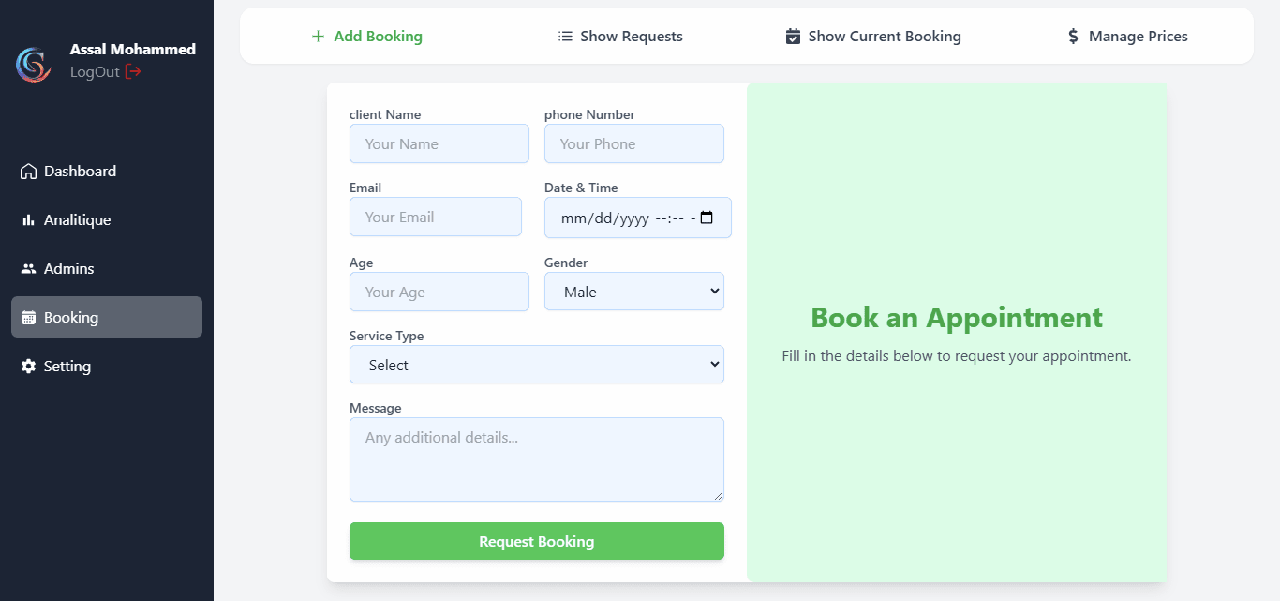Click the red LogOut arrow icon
The height and width of the screenshot is (601, 1280).
133,71
